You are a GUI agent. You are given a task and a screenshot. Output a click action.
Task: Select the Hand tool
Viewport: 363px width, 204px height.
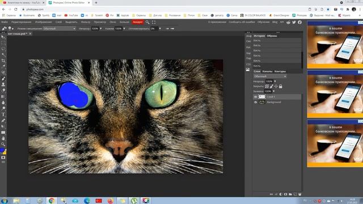[x=3, y=138]
